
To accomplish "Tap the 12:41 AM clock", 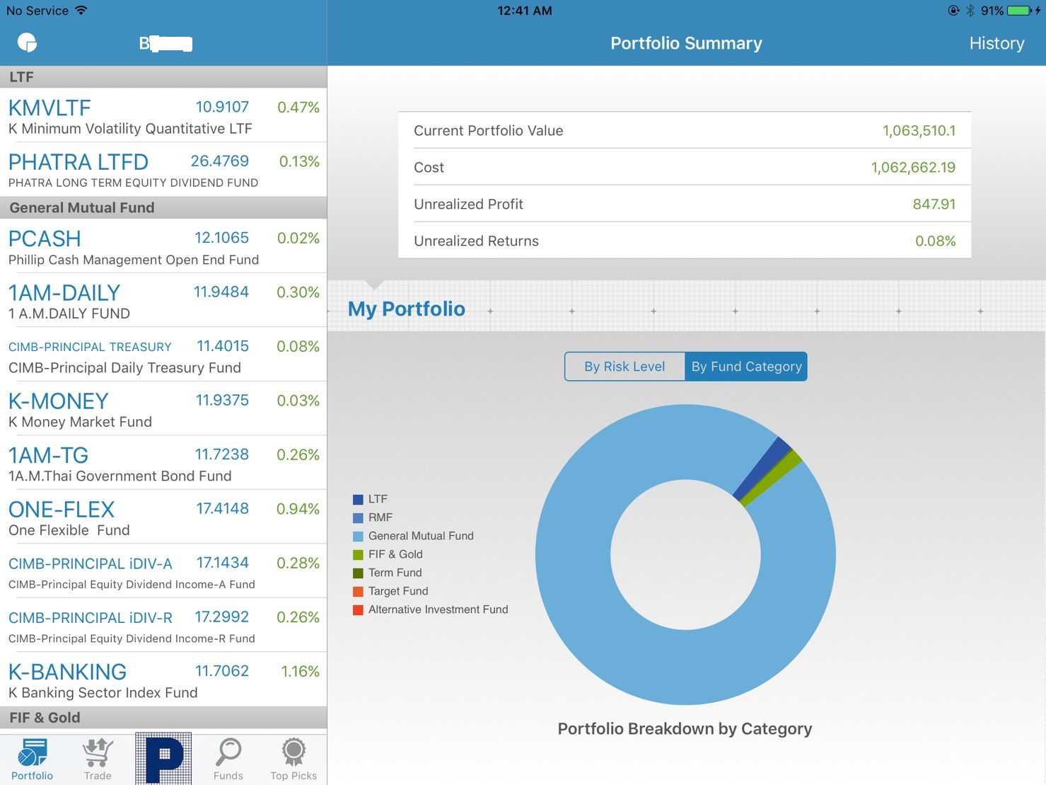I will tap(524, 11).
